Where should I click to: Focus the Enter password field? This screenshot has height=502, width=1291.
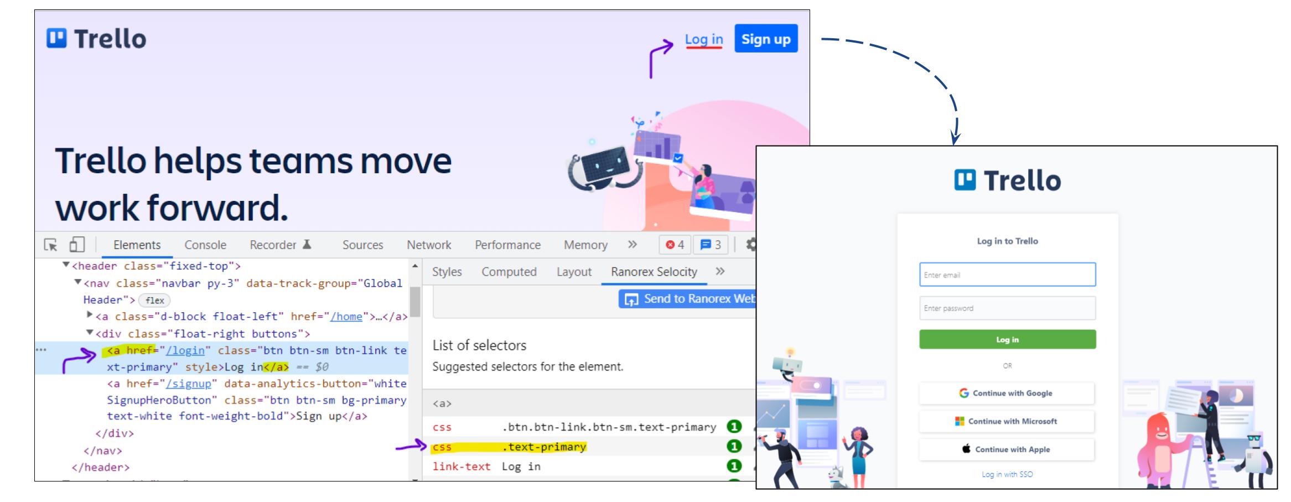[x=1007, y=308]
